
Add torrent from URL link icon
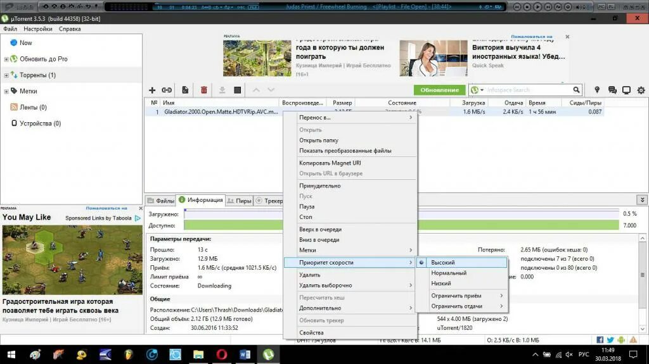[167, 90]
